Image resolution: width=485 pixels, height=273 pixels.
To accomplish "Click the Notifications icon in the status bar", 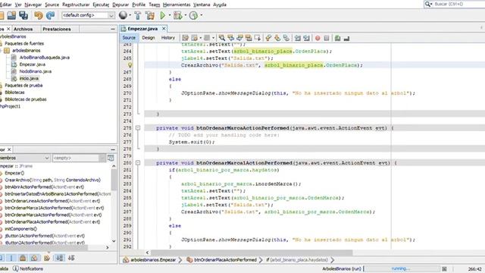I will point(16,268).
